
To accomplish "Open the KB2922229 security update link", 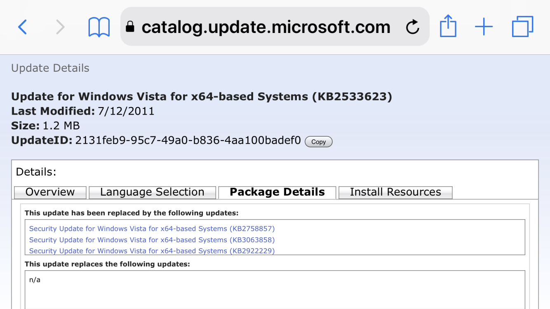I will pyautogui.click(x=152, y=250).
